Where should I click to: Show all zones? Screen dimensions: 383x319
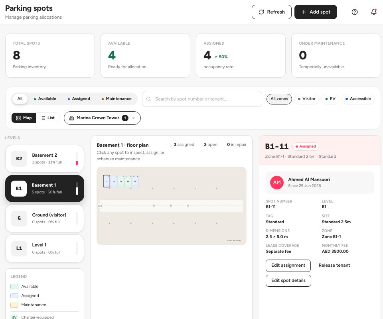(x=279, y=99)
